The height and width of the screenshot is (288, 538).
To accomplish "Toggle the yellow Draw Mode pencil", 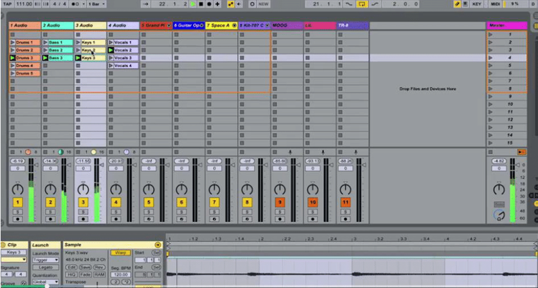I will (x=457, y=4).
